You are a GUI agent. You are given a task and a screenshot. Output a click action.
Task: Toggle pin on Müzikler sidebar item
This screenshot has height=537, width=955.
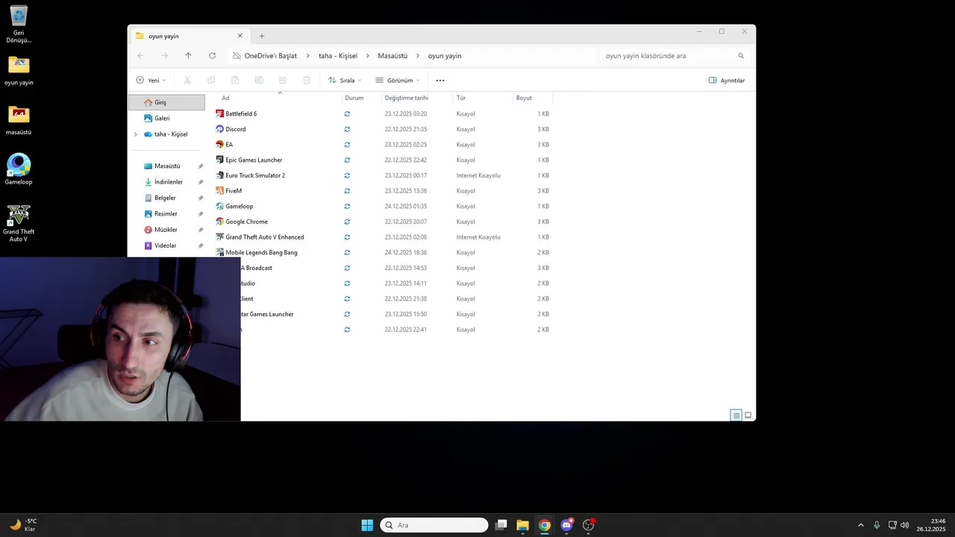201,230
